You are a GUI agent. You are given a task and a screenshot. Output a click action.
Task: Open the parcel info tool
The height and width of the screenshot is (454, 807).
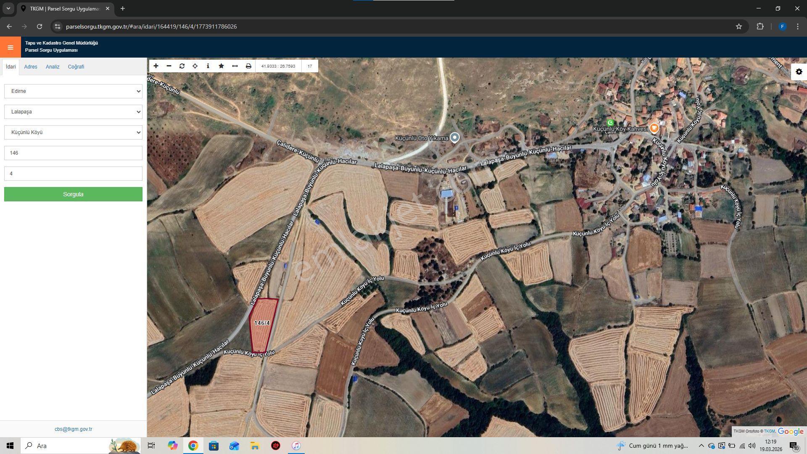208,66
